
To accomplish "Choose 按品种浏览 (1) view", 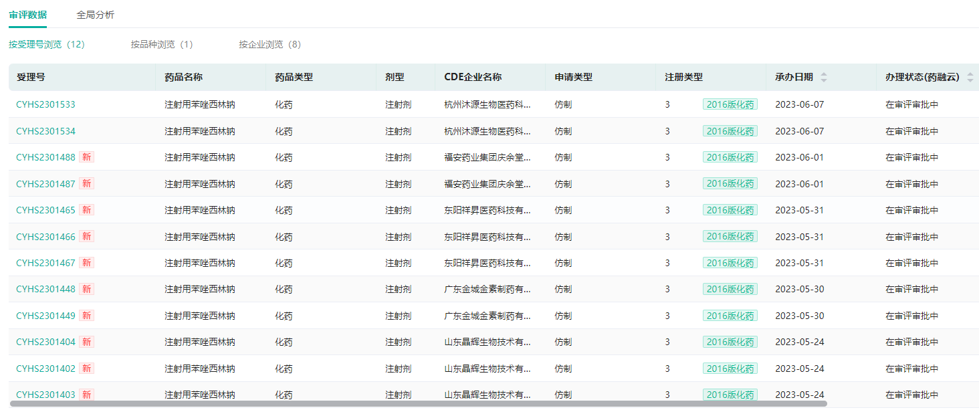I will pyautogui.click(x=161, y=44).
